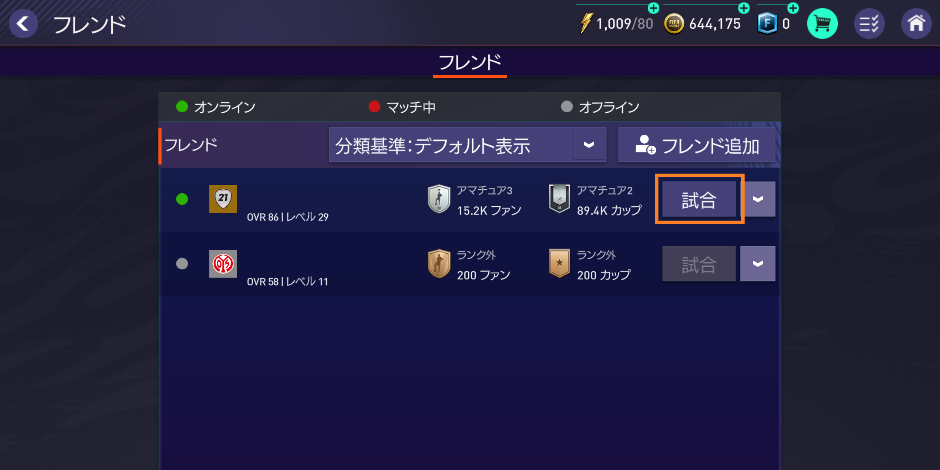This screenshot has width=940, height=470.
Task: Go back using the arrow icon
Action: 23,23
